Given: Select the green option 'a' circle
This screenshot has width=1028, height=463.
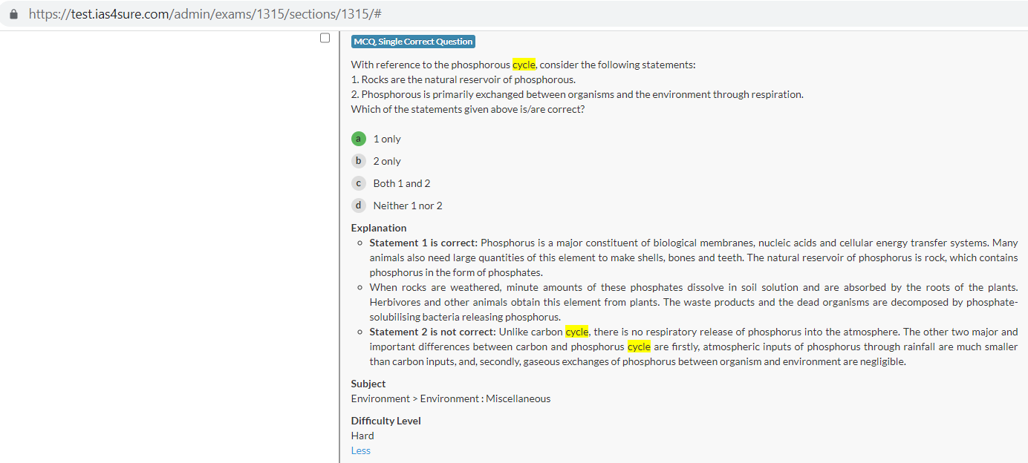Looking at the screenshot, I should point(359,139).
